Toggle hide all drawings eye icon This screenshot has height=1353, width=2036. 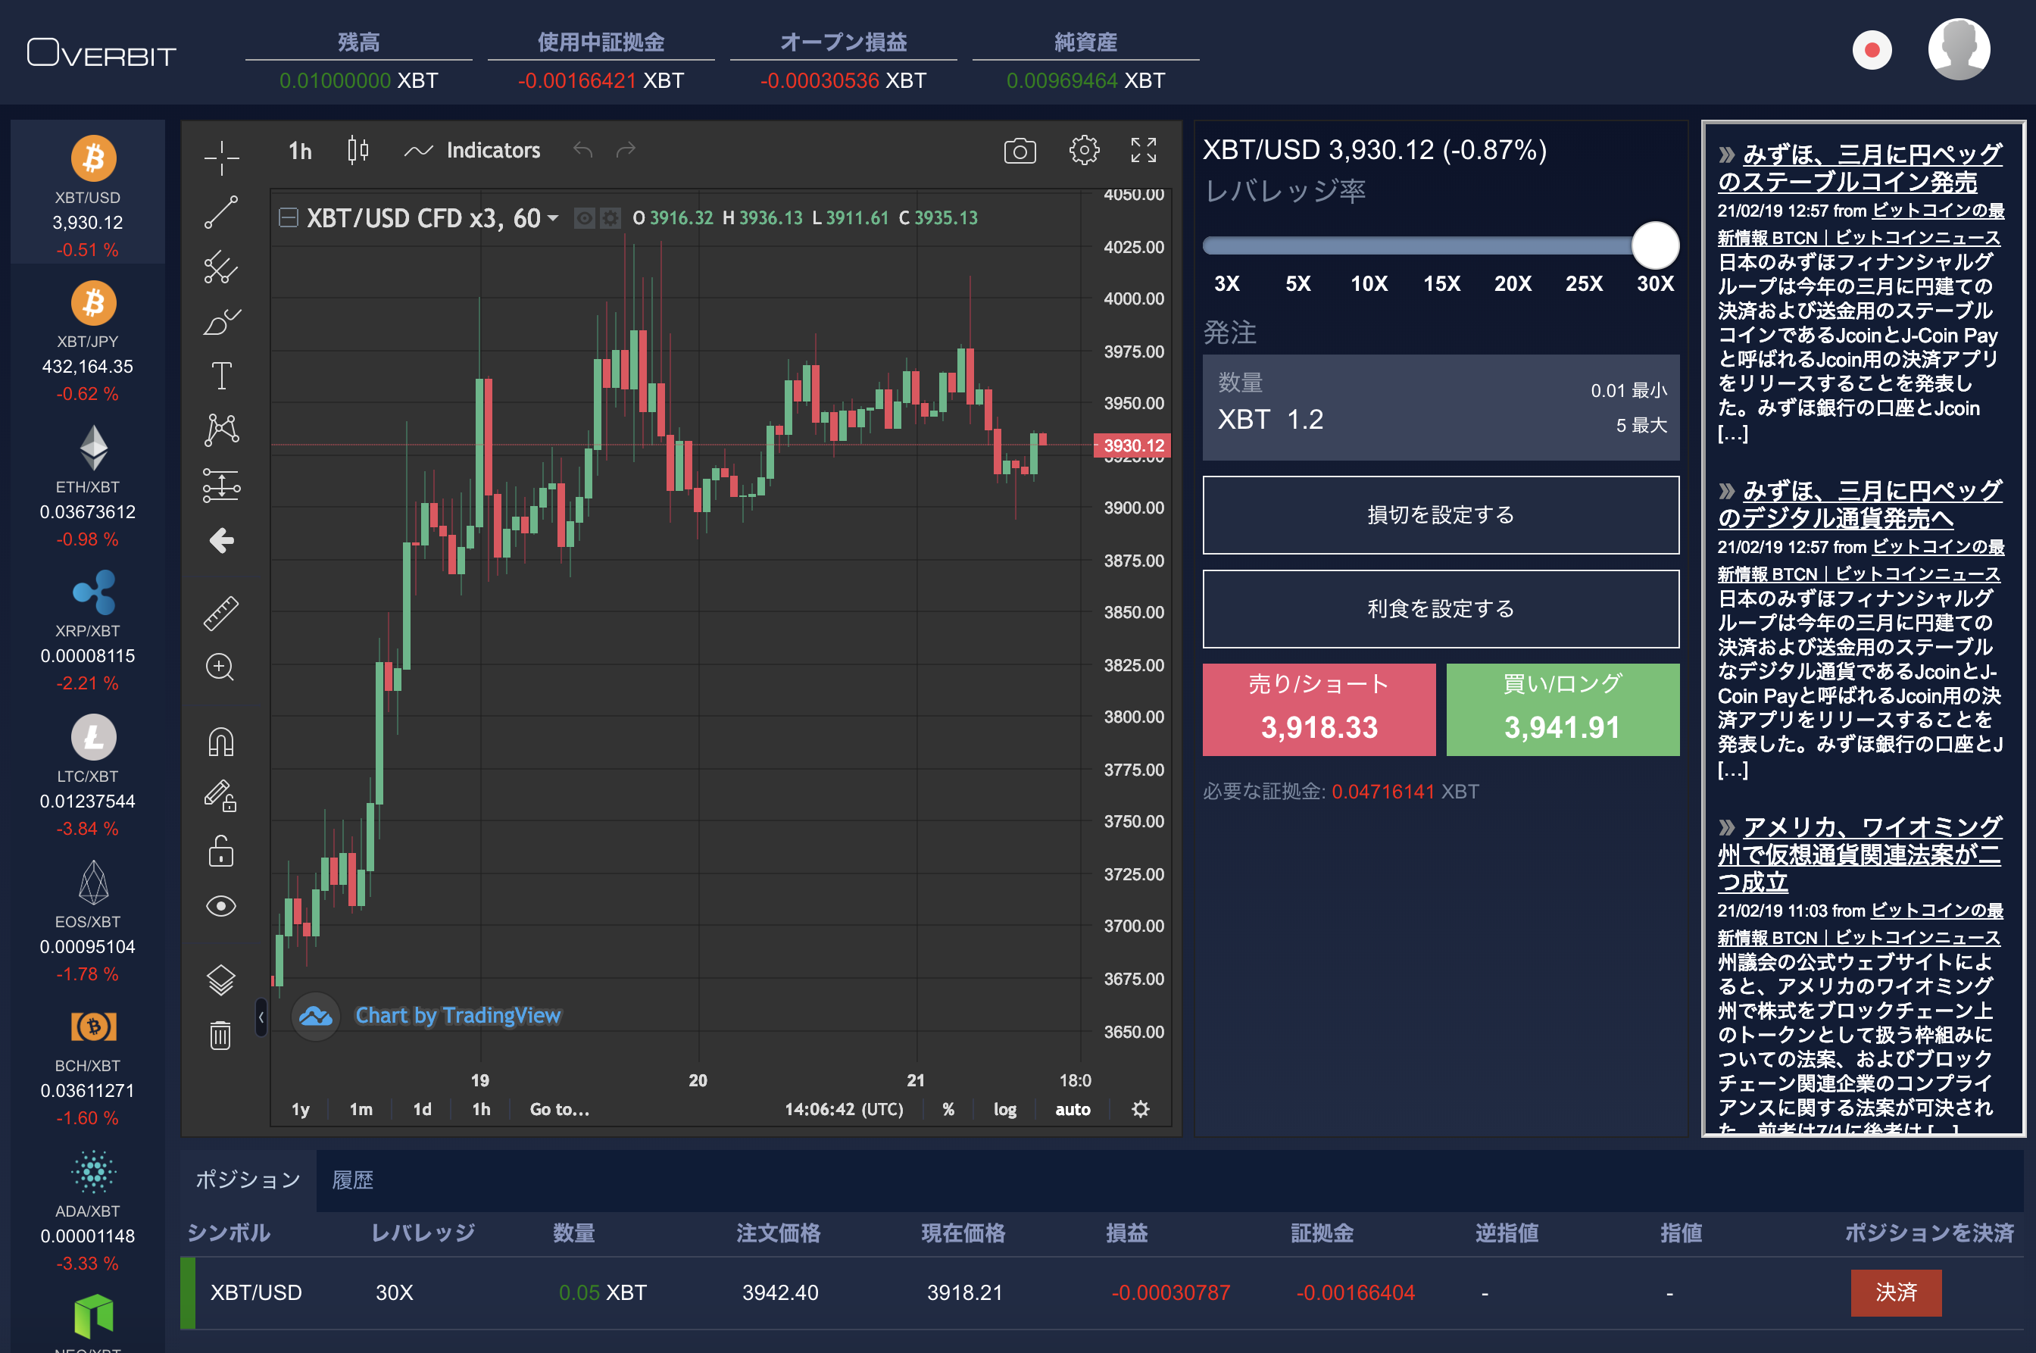(221, 906)
